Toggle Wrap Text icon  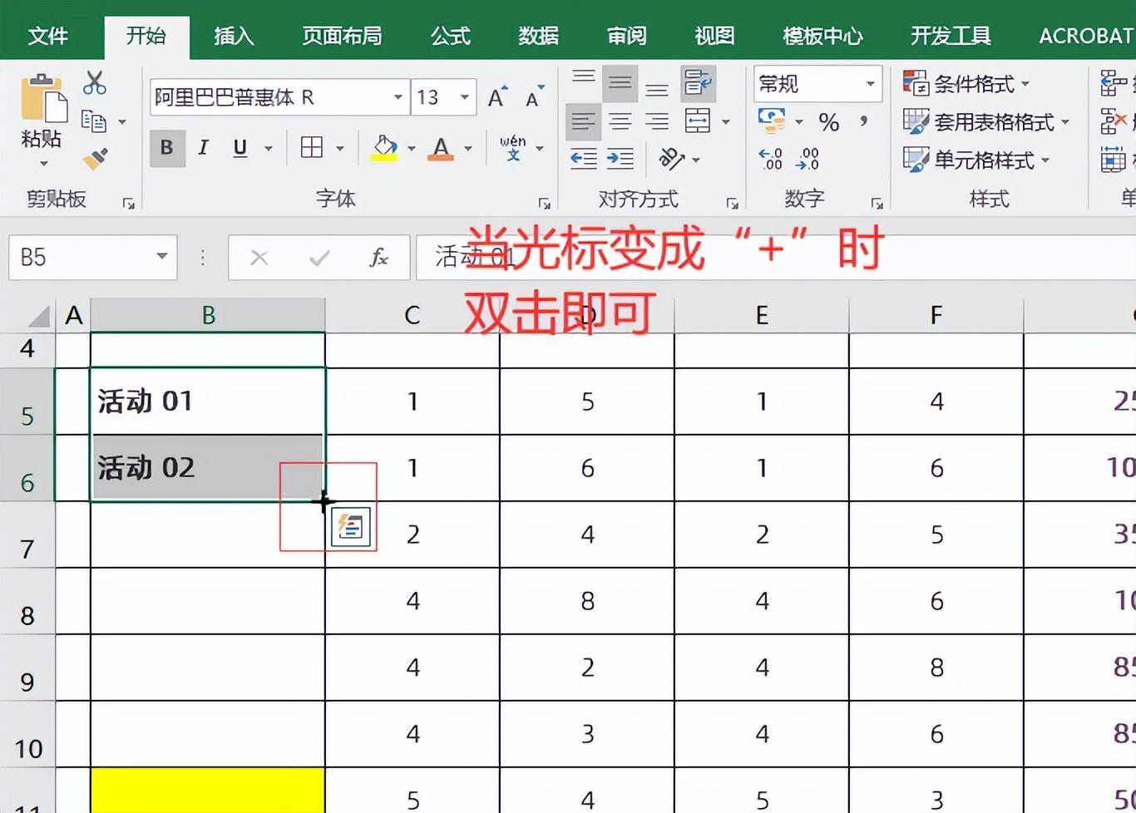coord(698,82)
